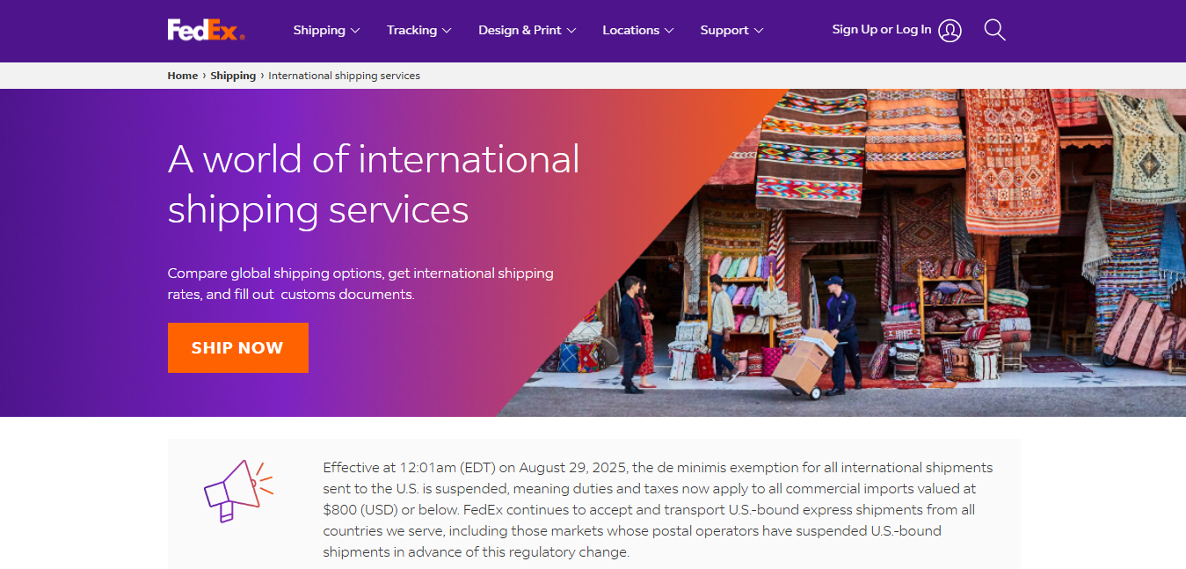Click the Design & Print menu item
The image size is (1186, 569).
[x=520, y=30]
